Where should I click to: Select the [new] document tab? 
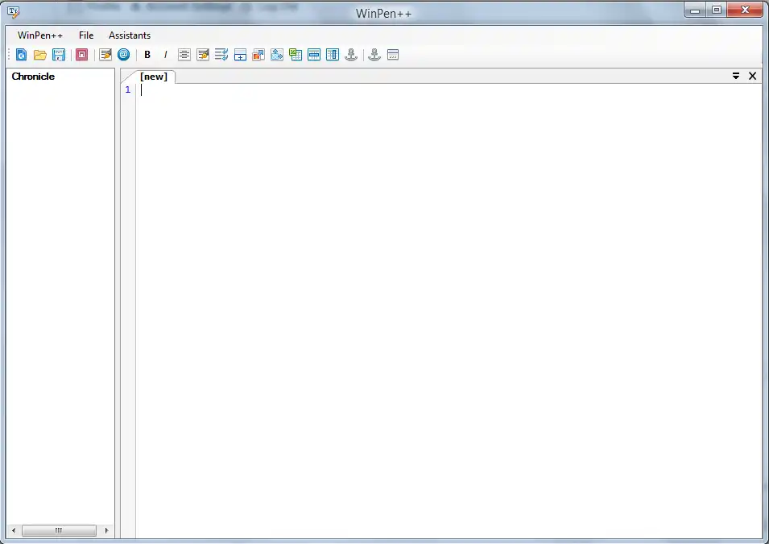tap(154, 77)
